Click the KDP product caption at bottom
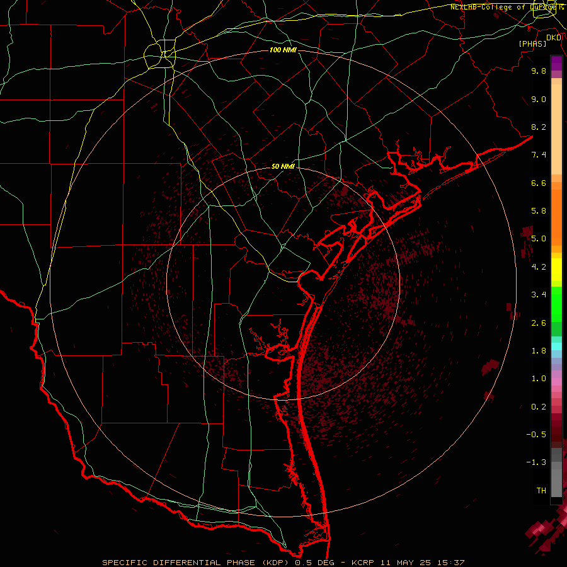 (x=283, y=563)
